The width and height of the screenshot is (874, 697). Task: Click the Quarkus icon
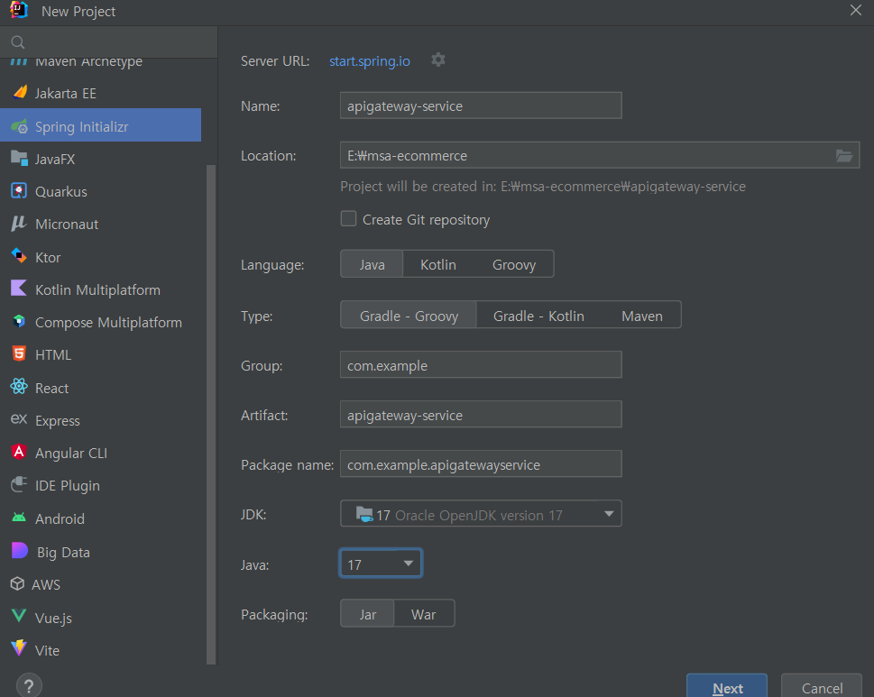click(19, 191)
